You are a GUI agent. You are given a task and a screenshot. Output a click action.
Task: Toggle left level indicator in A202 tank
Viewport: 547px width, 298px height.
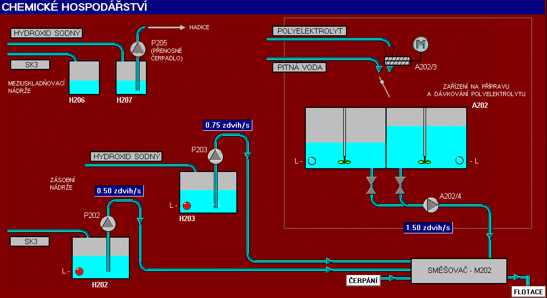tap(312, 161)
